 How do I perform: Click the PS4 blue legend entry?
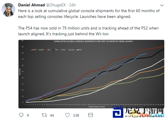(62, 50)
